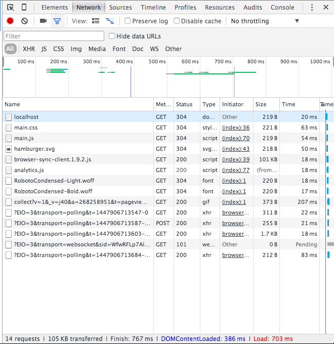Open the (index):43 initiator link
334x344 pixels.
236,149
